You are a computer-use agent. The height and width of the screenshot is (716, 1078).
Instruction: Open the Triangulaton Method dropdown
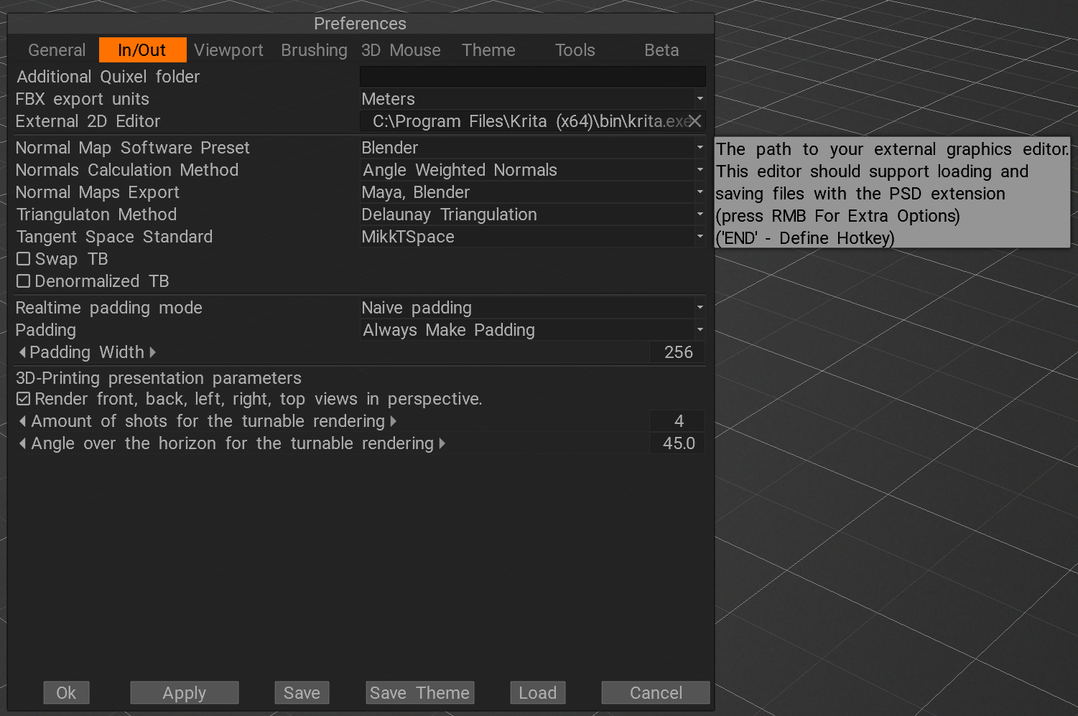[x=533, y=215]
